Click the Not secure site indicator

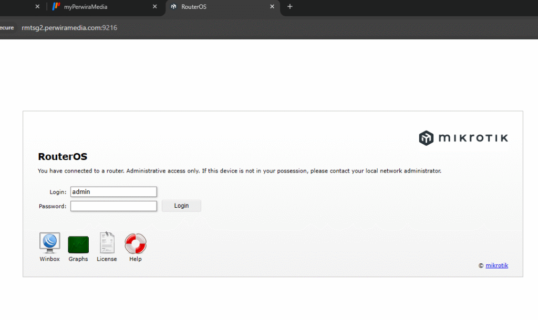coord(7,28)
